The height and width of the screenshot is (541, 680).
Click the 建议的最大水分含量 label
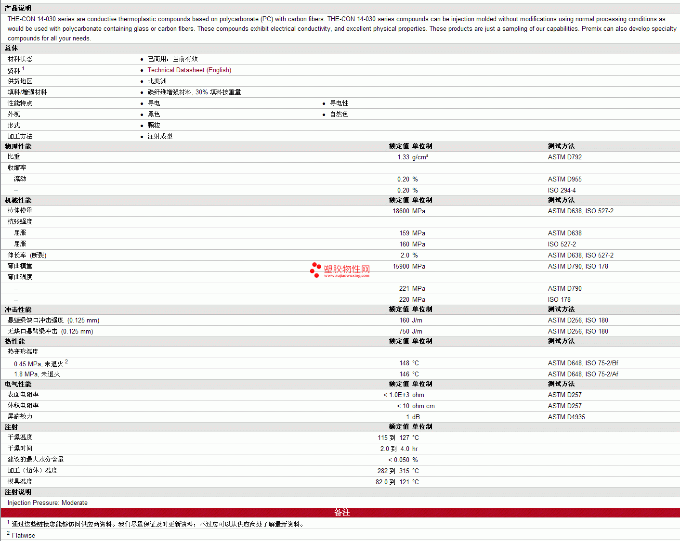36,460
